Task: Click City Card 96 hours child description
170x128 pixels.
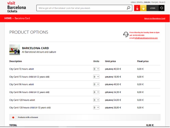Action: pyautogui.click(x=29, y=92)
